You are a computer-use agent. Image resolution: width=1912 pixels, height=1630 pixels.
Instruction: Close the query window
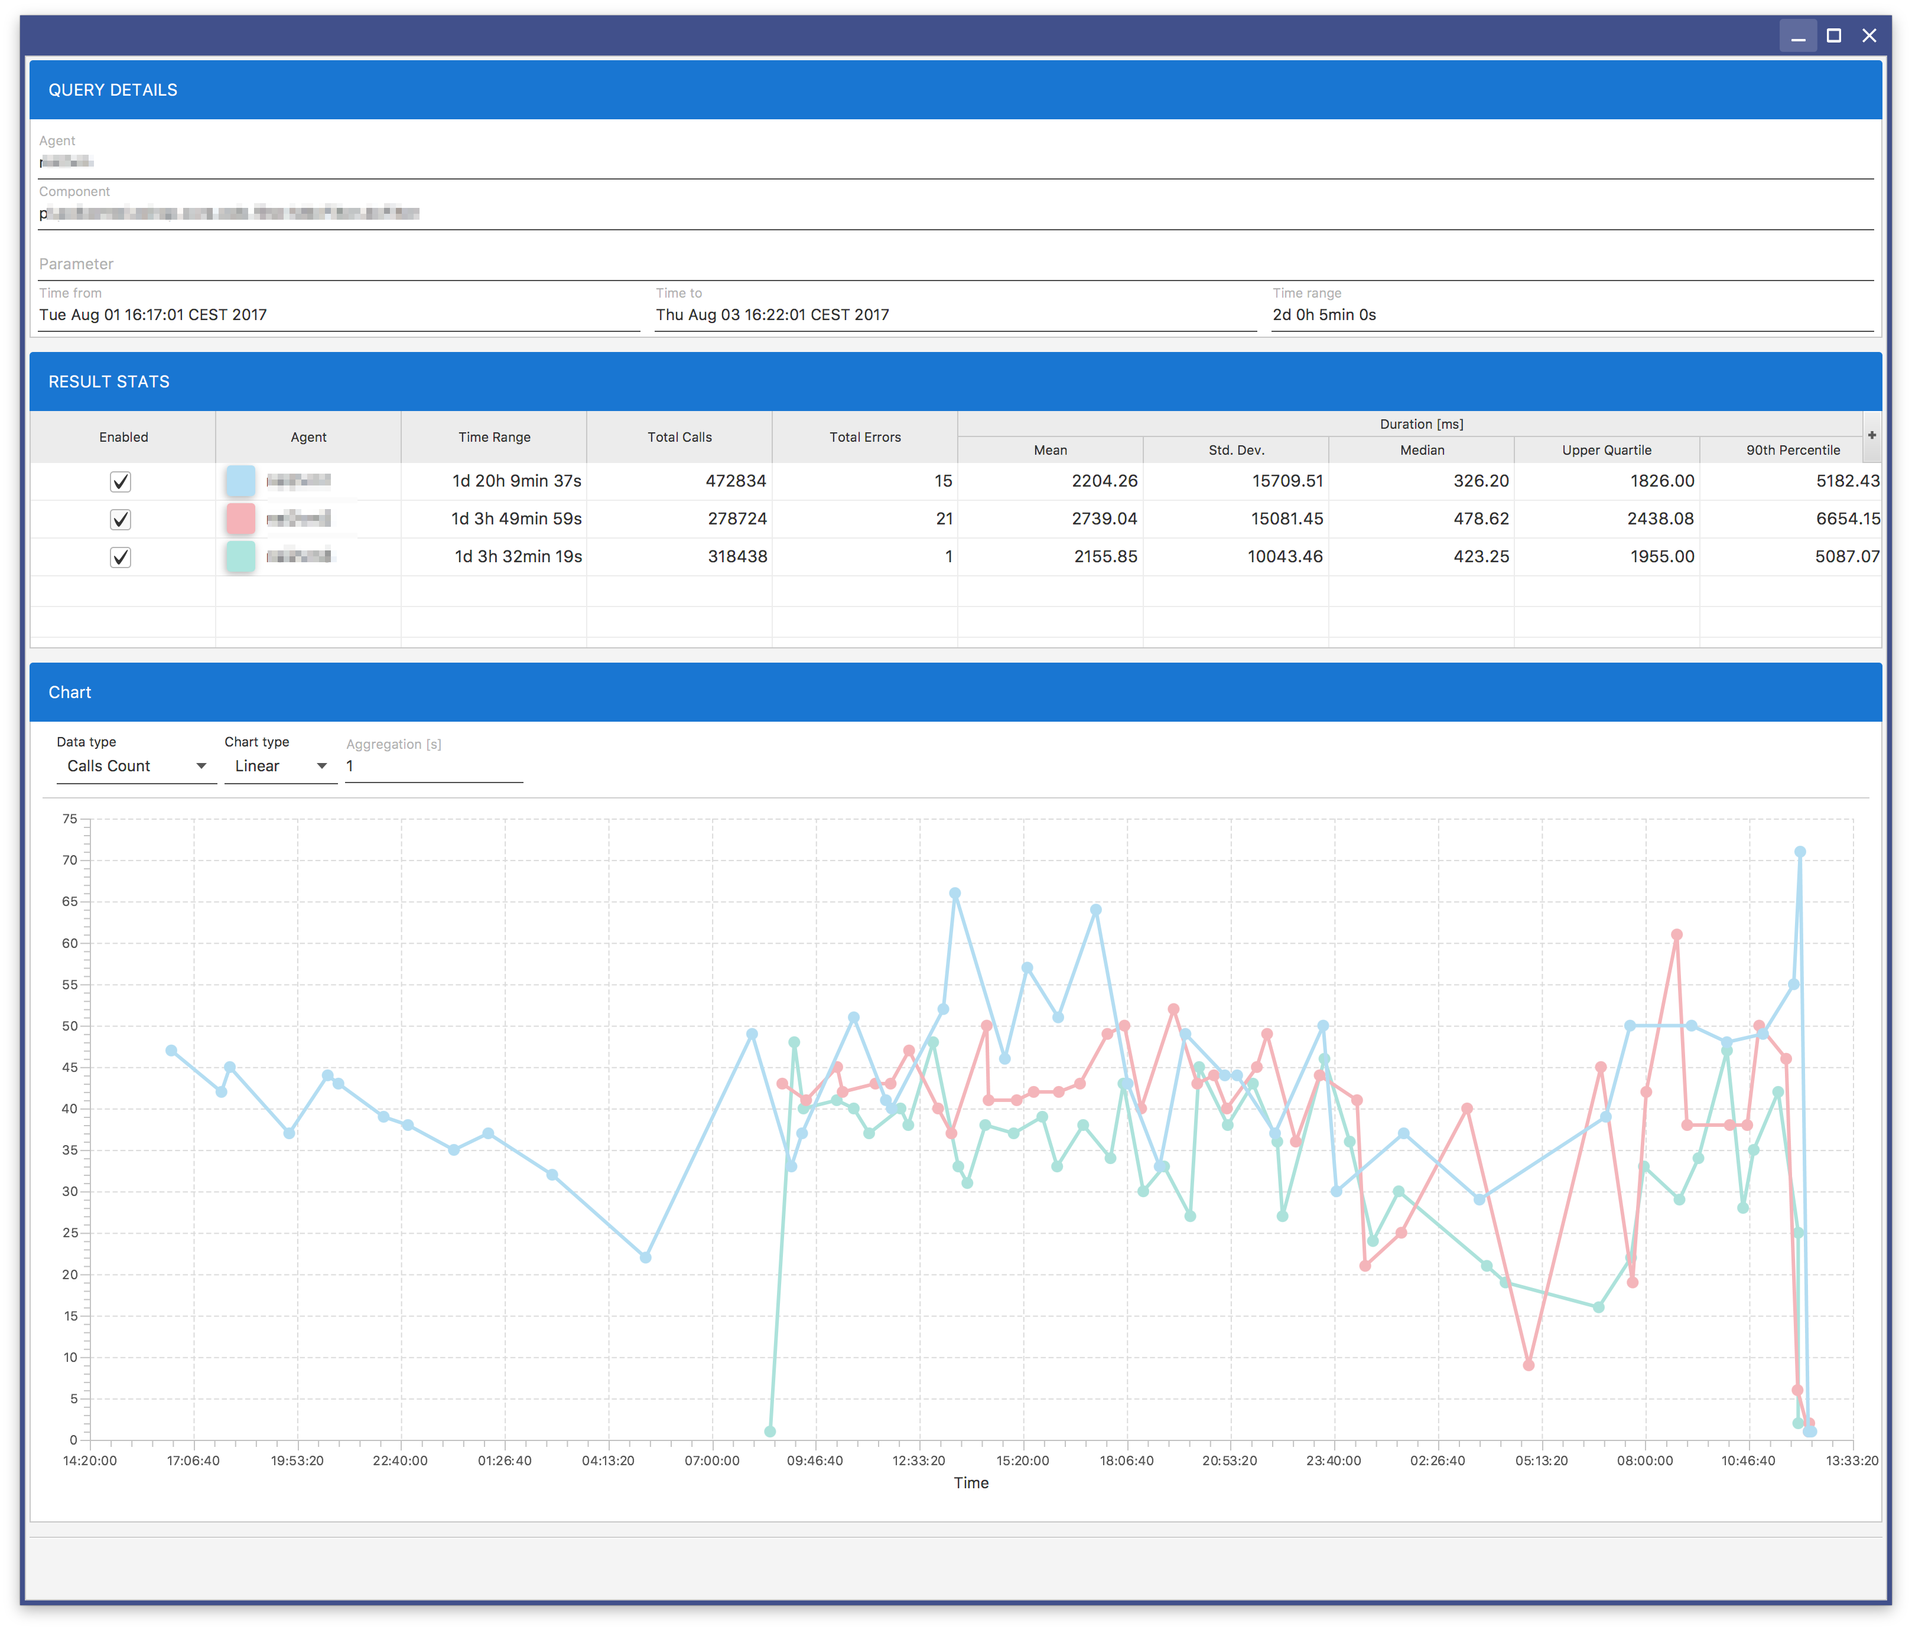(x=1869, y=36)
